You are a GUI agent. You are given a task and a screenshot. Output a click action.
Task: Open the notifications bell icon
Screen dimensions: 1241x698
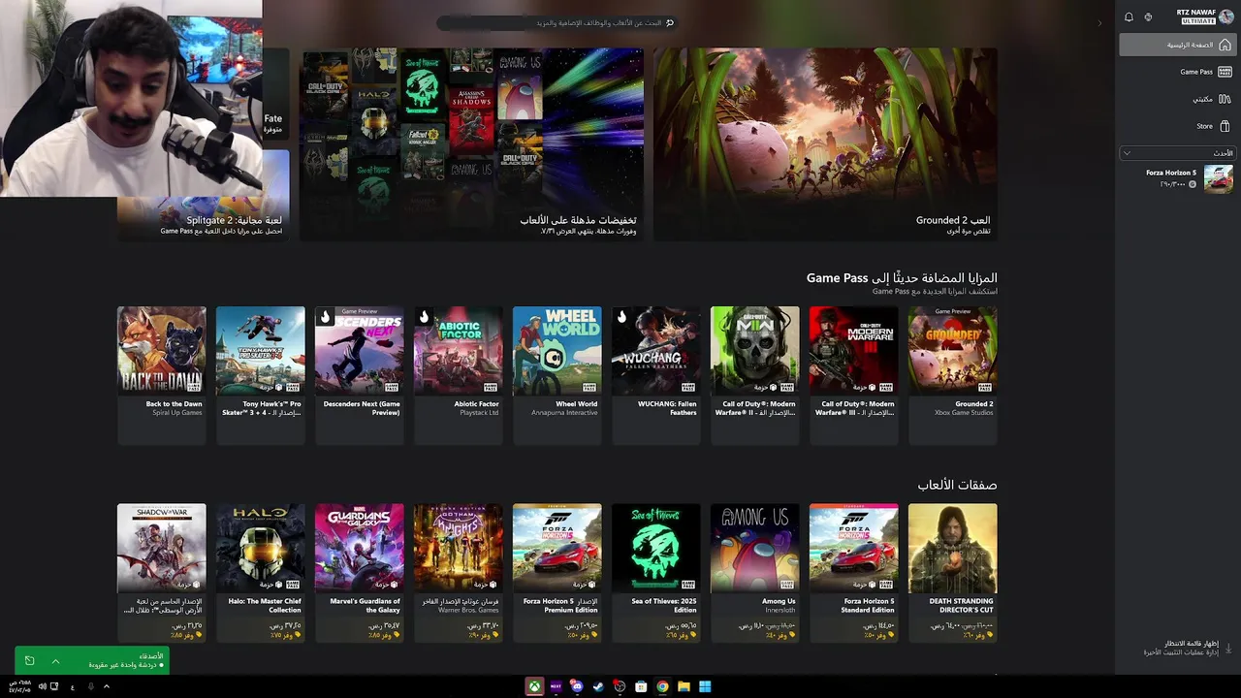coord(1129,17)
